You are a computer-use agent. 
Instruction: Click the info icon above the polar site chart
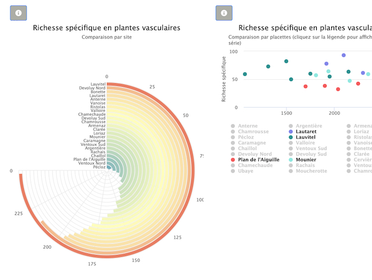(x=19, y=13)
